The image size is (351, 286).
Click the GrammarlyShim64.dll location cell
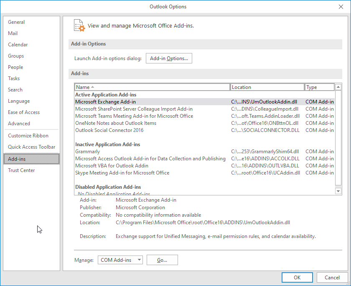[265, 152]
